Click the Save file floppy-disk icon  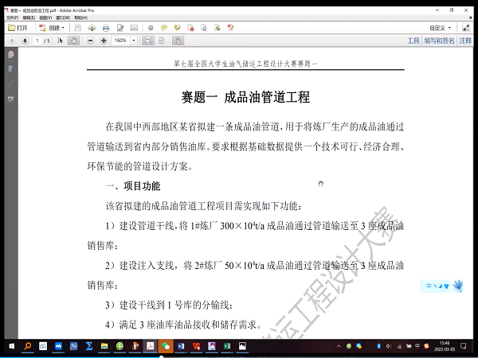[x=78, y=28]
